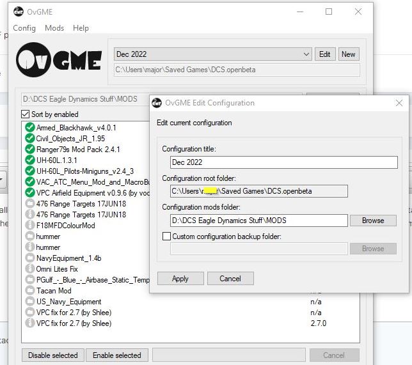Image resolution: width=412 pixels, height=365 pixels.
Task: Click the 2.7.0 version value in list
Action: [x=318, y=323]
